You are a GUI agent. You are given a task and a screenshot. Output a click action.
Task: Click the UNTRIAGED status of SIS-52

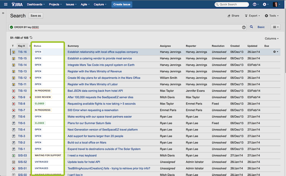point(42,162)
